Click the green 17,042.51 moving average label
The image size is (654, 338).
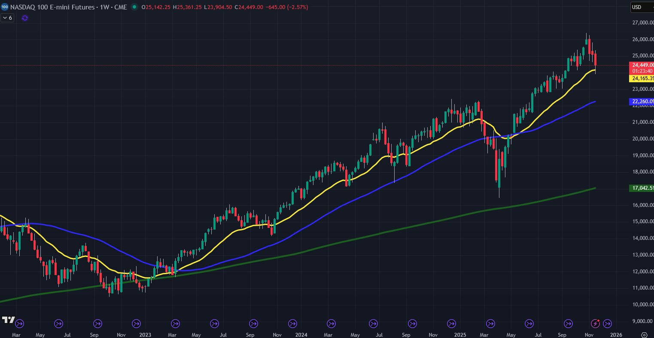coord(641,188)
